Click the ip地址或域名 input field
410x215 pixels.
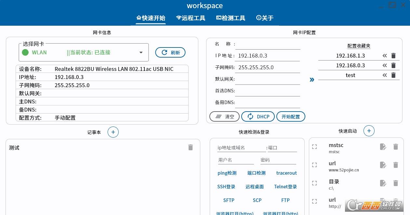tap(241, 148)
